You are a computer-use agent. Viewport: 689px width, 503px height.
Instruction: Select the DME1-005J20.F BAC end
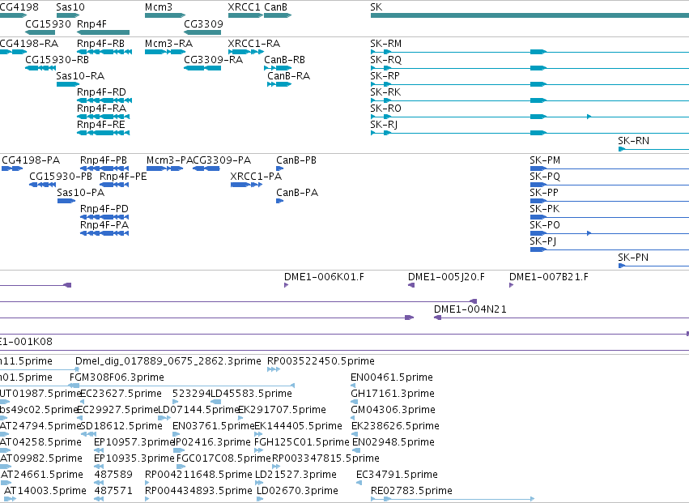pyautogui.click(x=446, y=277)
